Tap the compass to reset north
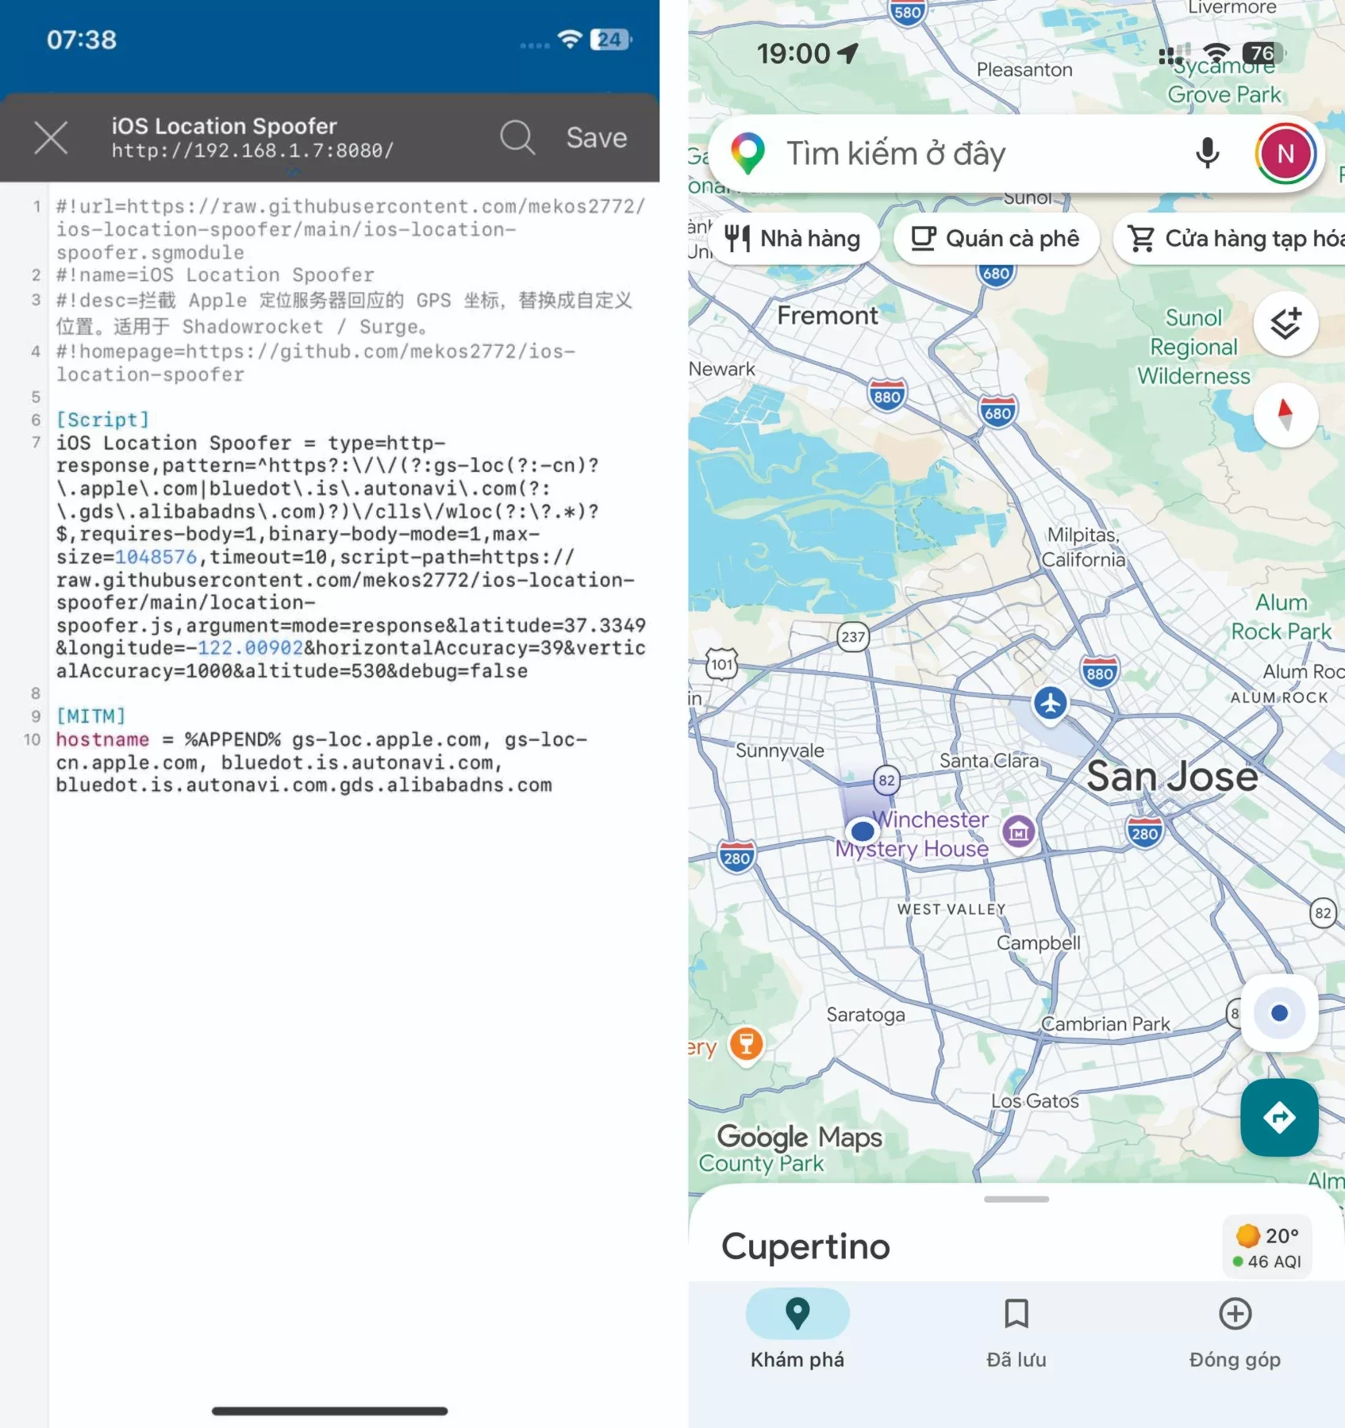 [1285, 414]
